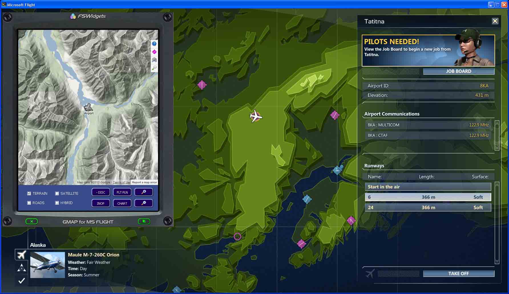
Task: Click the INOP button
Action: (101, 203)
